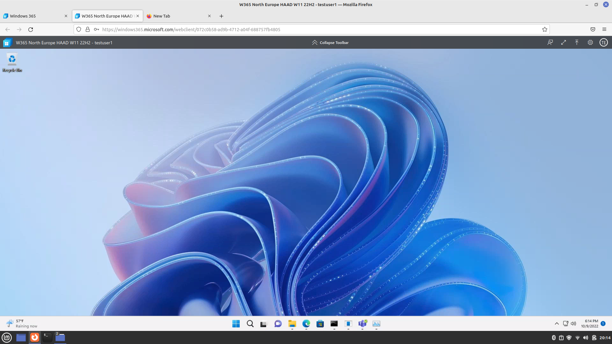Screen dimensions: 612x344
Task: View site security via the padlock icon
Action: pos(88,30)
